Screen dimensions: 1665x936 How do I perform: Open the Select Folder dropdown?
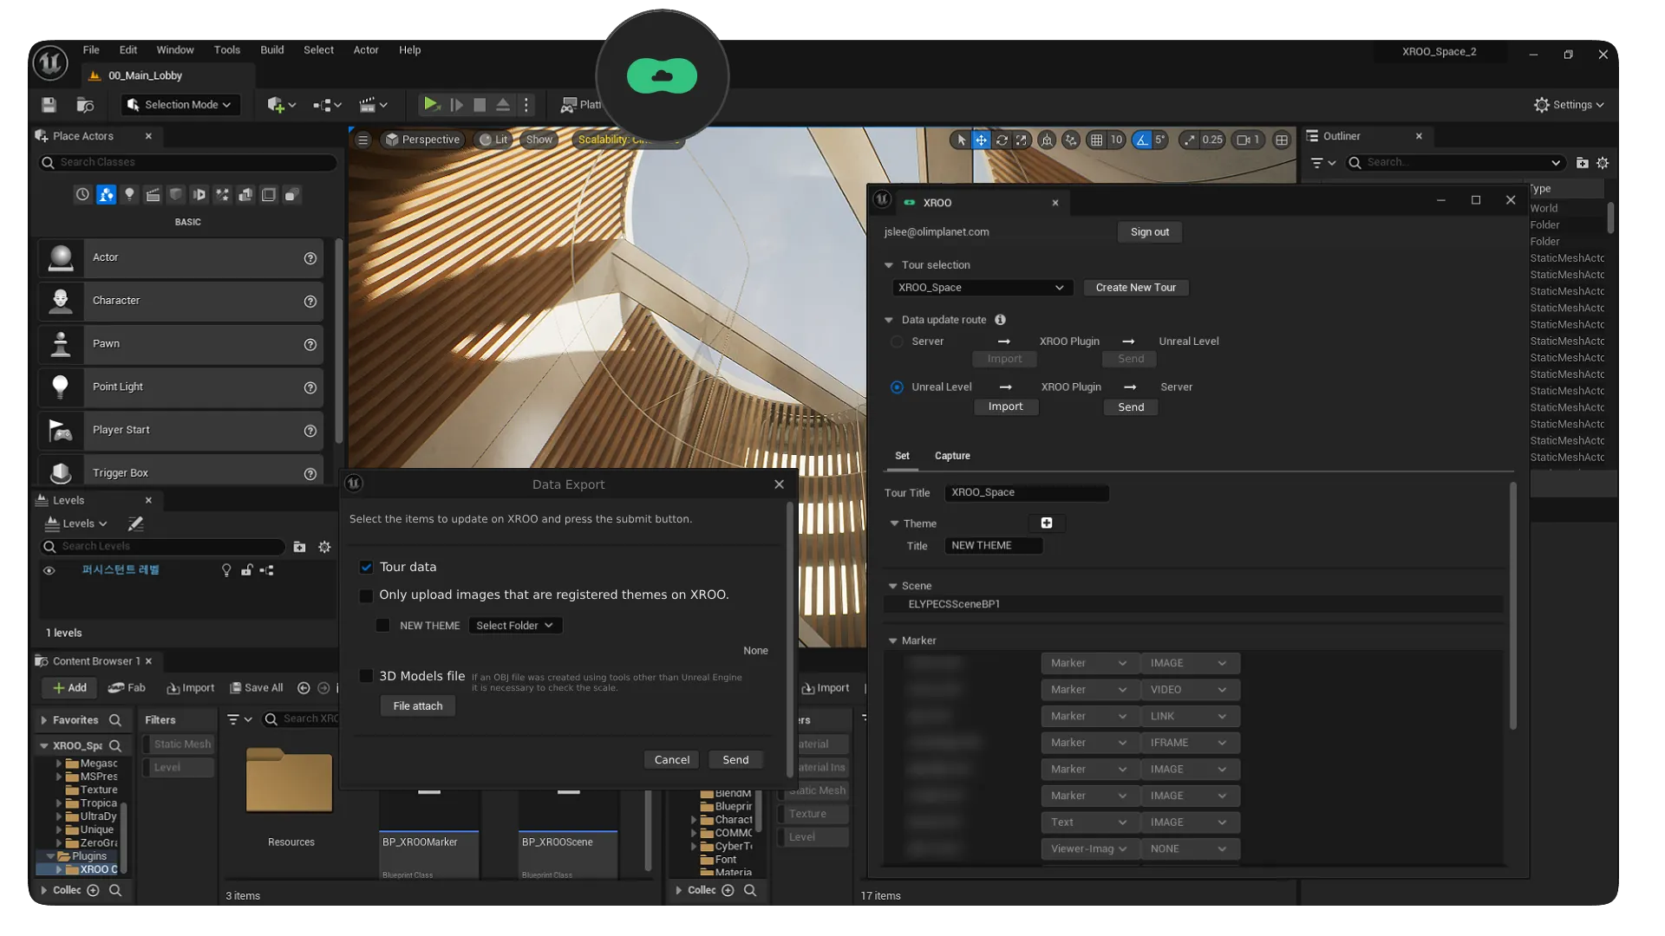[515, 626]
